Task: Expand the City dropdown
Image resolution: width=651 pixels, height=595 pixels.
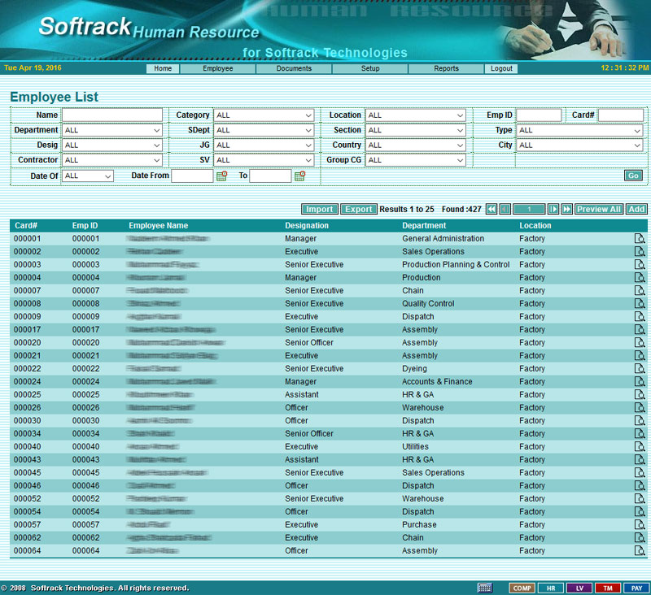Action: [x=579, y=145]
